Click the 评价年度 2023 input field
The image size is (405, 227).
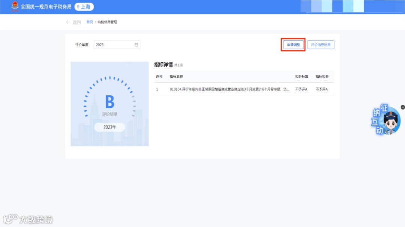tap(117, 45)
